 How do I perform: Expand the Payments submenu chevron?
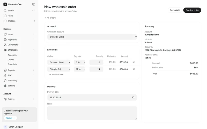[x=34, y=39]
